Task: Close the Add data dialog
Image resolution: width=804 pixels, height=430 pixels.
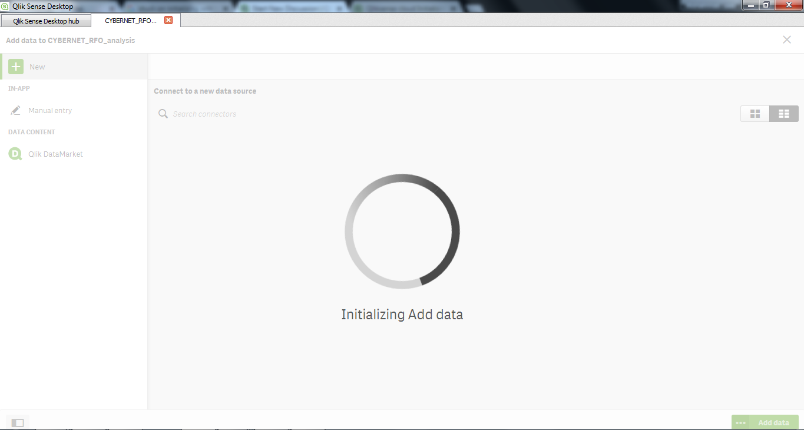Action: point(787,39)
